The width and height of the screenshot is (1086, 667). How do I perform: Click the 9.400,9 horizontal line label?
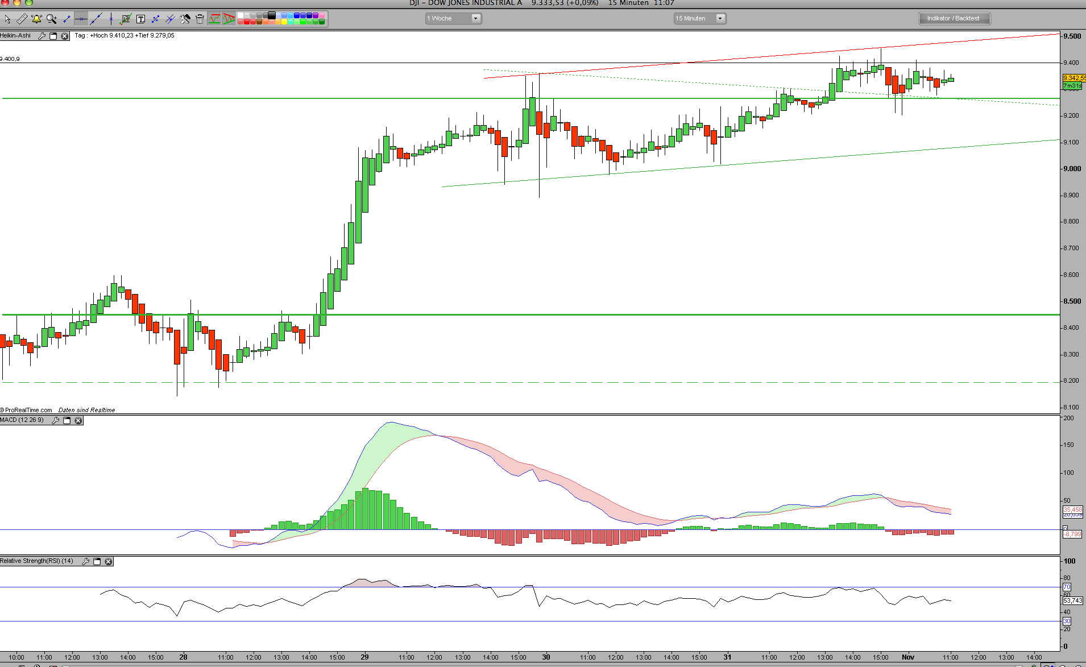(10, 59)
